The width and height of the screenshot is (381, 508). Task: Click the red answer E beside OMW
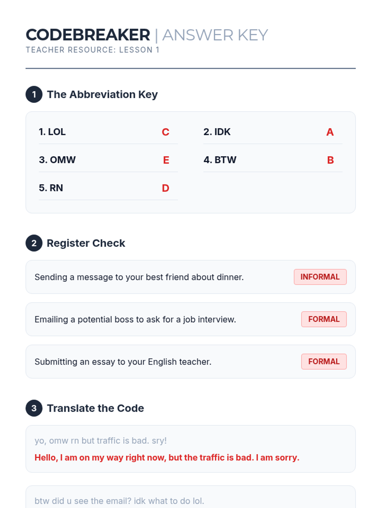[166, 160]
